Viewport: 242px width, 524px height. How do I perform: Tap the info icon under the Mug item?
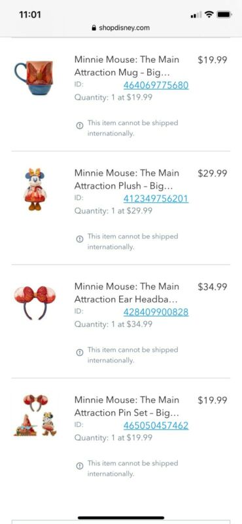[79, 126]
